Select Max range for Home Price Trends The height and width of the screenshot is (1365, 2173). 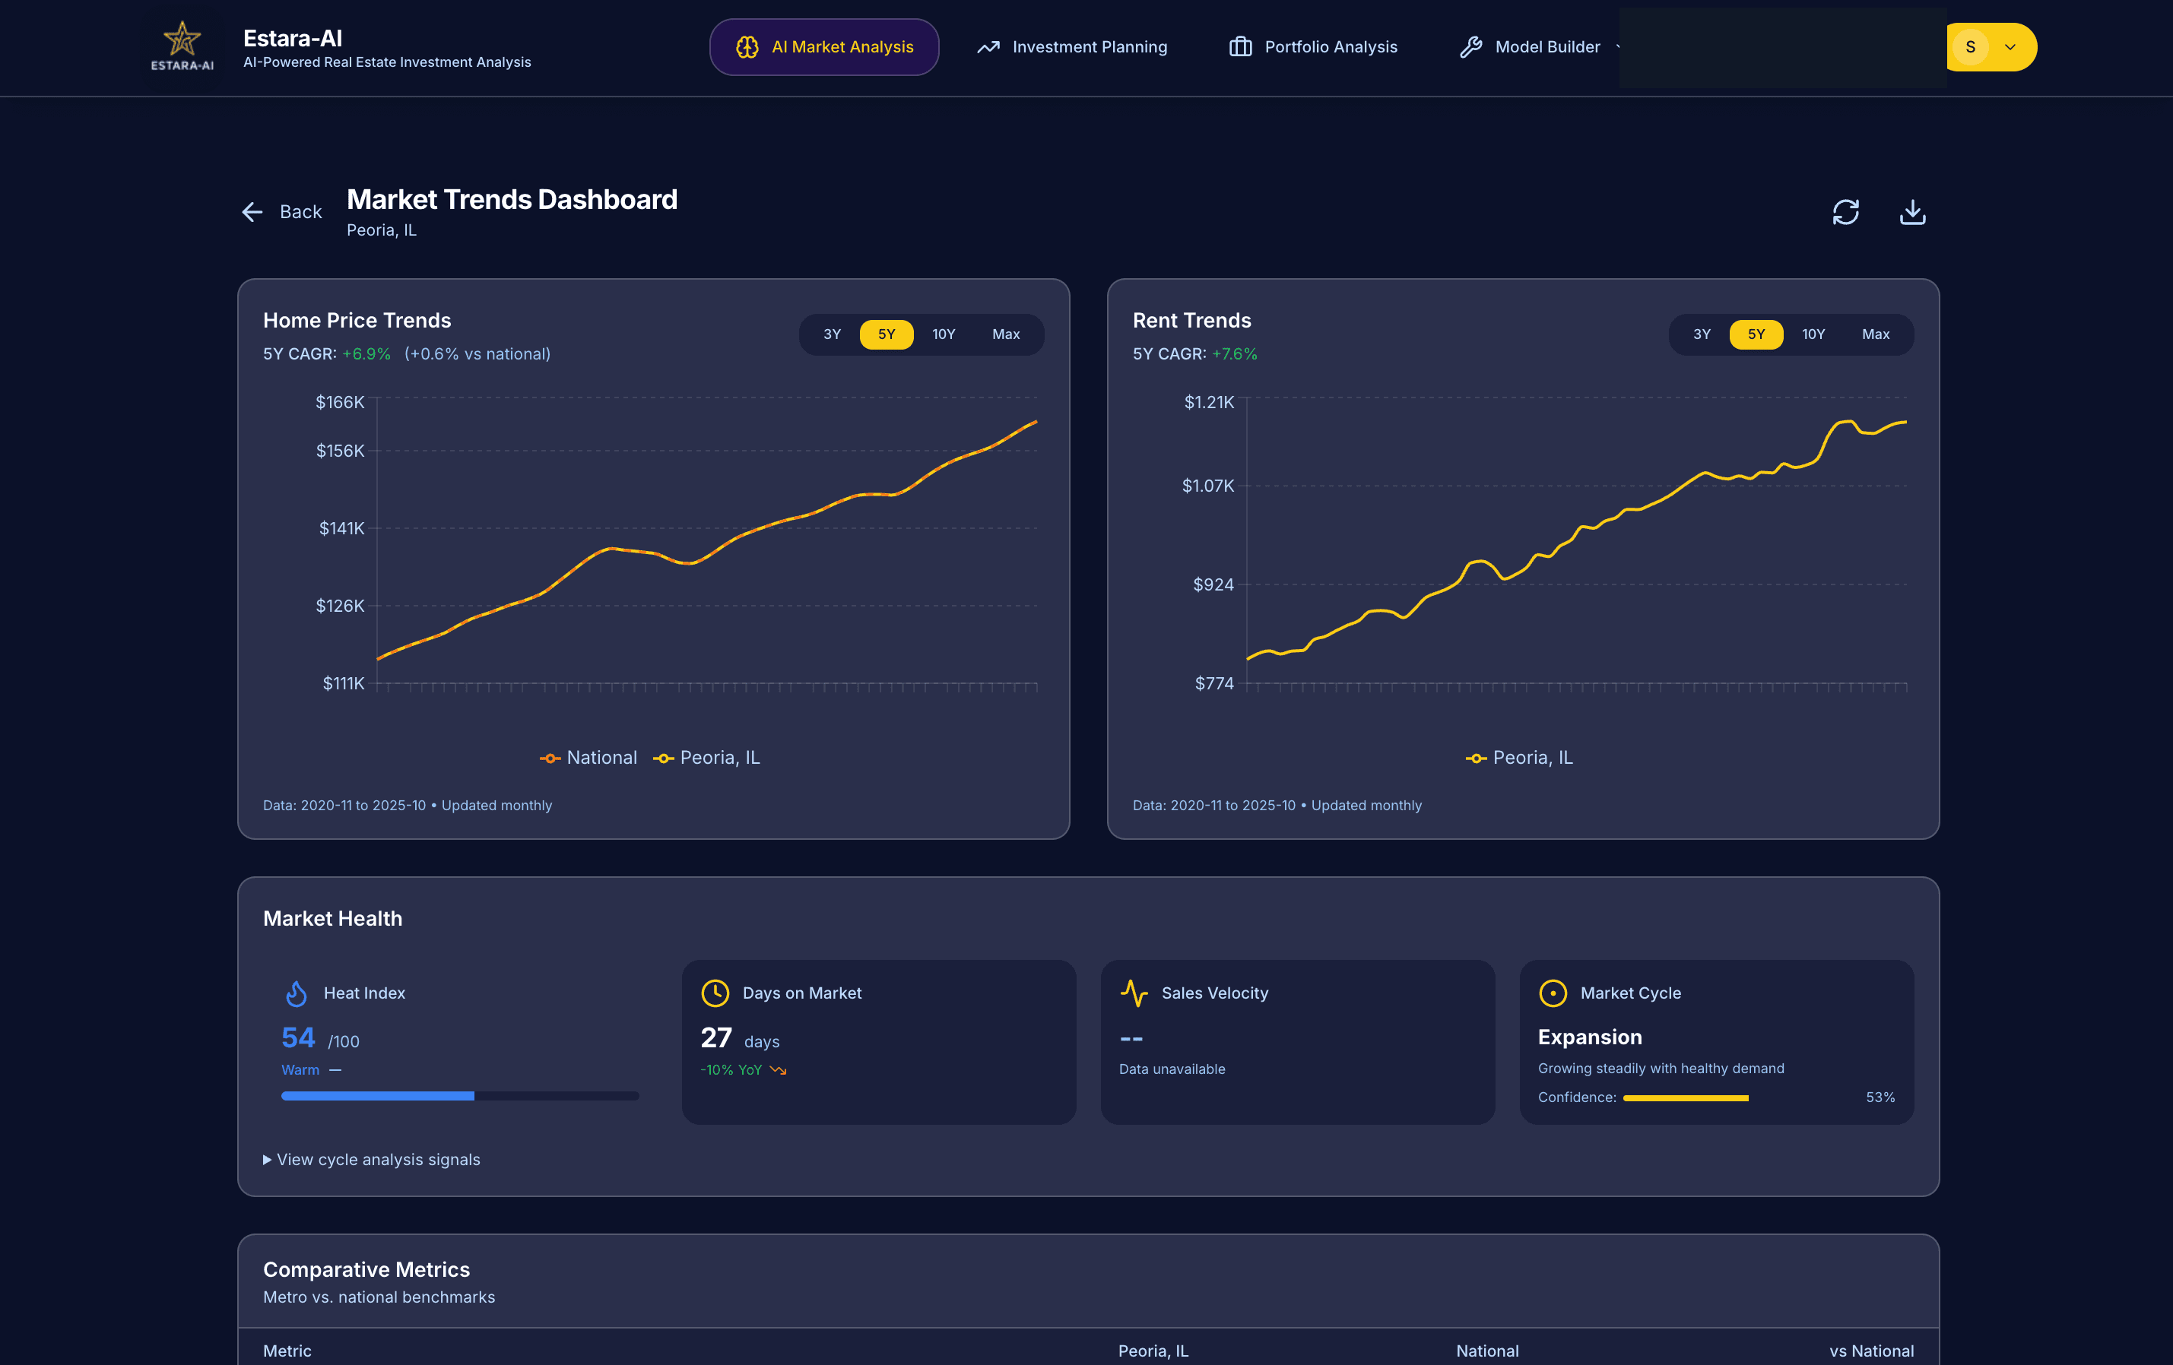pos(1005,334)
